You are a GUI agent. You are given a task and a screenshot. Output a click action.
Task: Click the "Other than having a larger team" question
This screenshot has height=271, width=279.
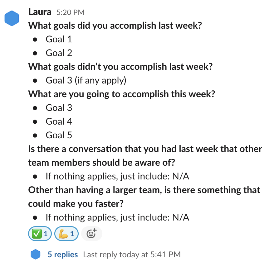[144, 190]
